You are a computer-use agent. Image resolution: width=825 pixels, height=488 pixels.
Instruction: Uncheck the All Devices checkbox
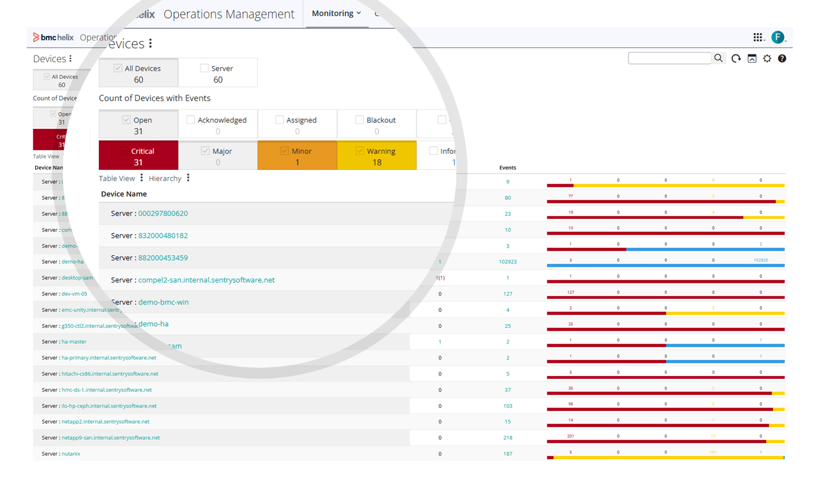click(x=118, y=68)
